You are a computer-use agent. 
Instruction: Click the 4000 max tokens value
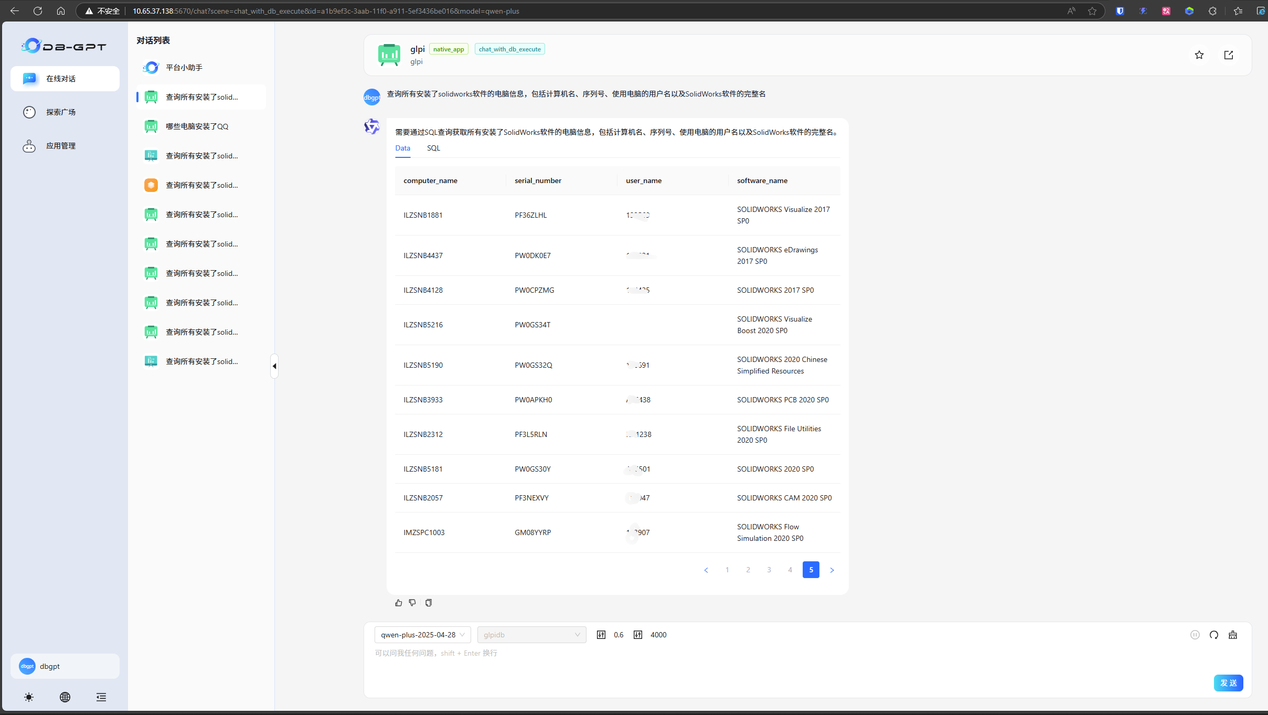pyautogui.click(x=658, y=635)
